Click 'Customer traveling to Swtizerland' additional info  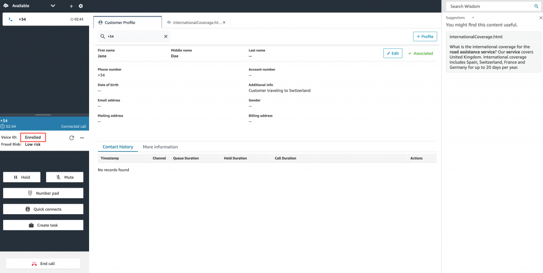(279, 91)
